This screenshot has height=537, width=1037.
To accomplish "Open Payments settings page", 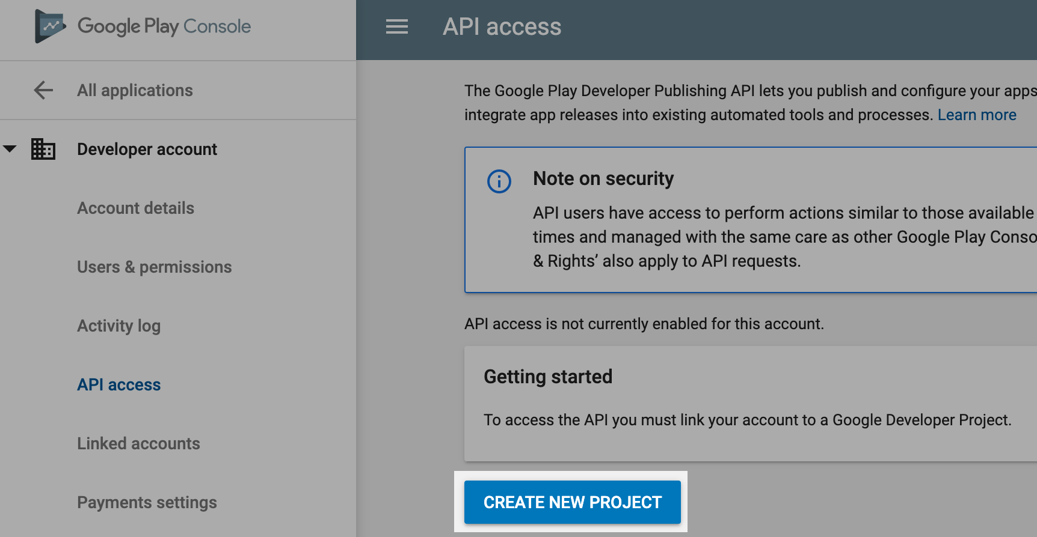I will point(147,502).
